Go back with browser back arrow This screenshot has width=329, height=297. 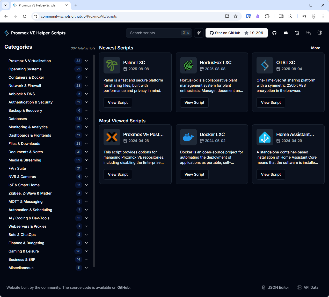click(6, 16)
